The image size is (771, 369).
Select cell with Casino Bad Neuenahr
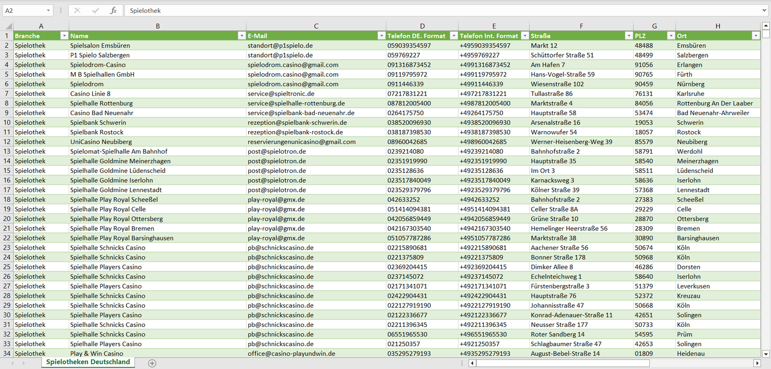coord(102,113)
